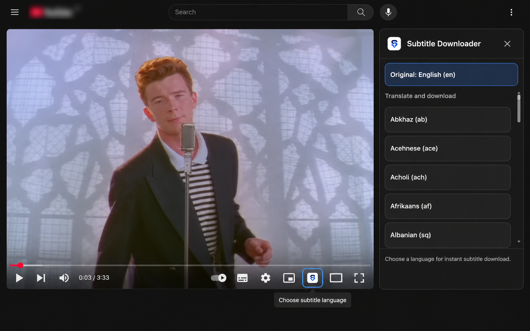530x331 pixels.
Task: Open the hamburger guide menu
Action: [x=15, y=12]
